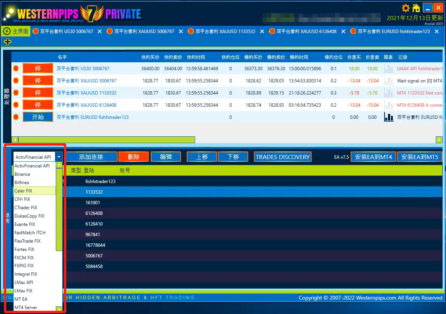Select FastMatch ITCH from the connection list

35,232
